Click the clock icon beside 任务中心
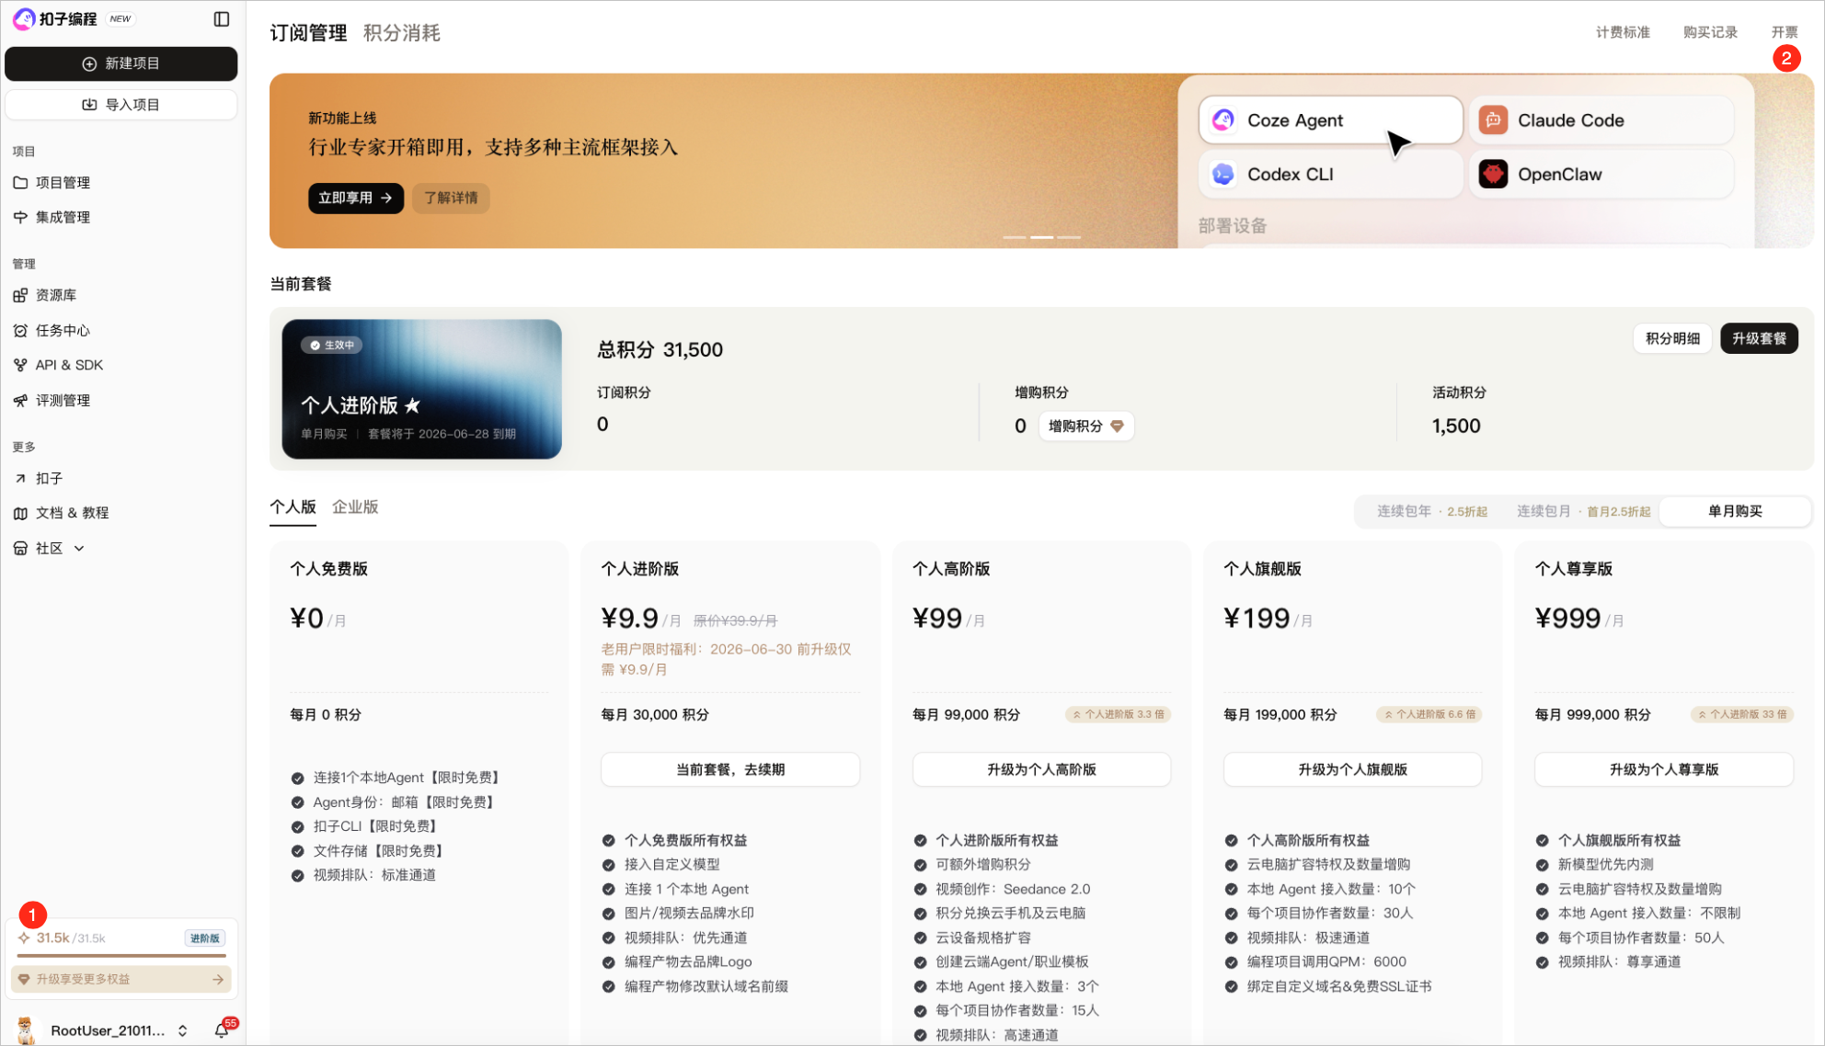Viewport: 1825px width, 1046px height. click(x=20, y=330)
